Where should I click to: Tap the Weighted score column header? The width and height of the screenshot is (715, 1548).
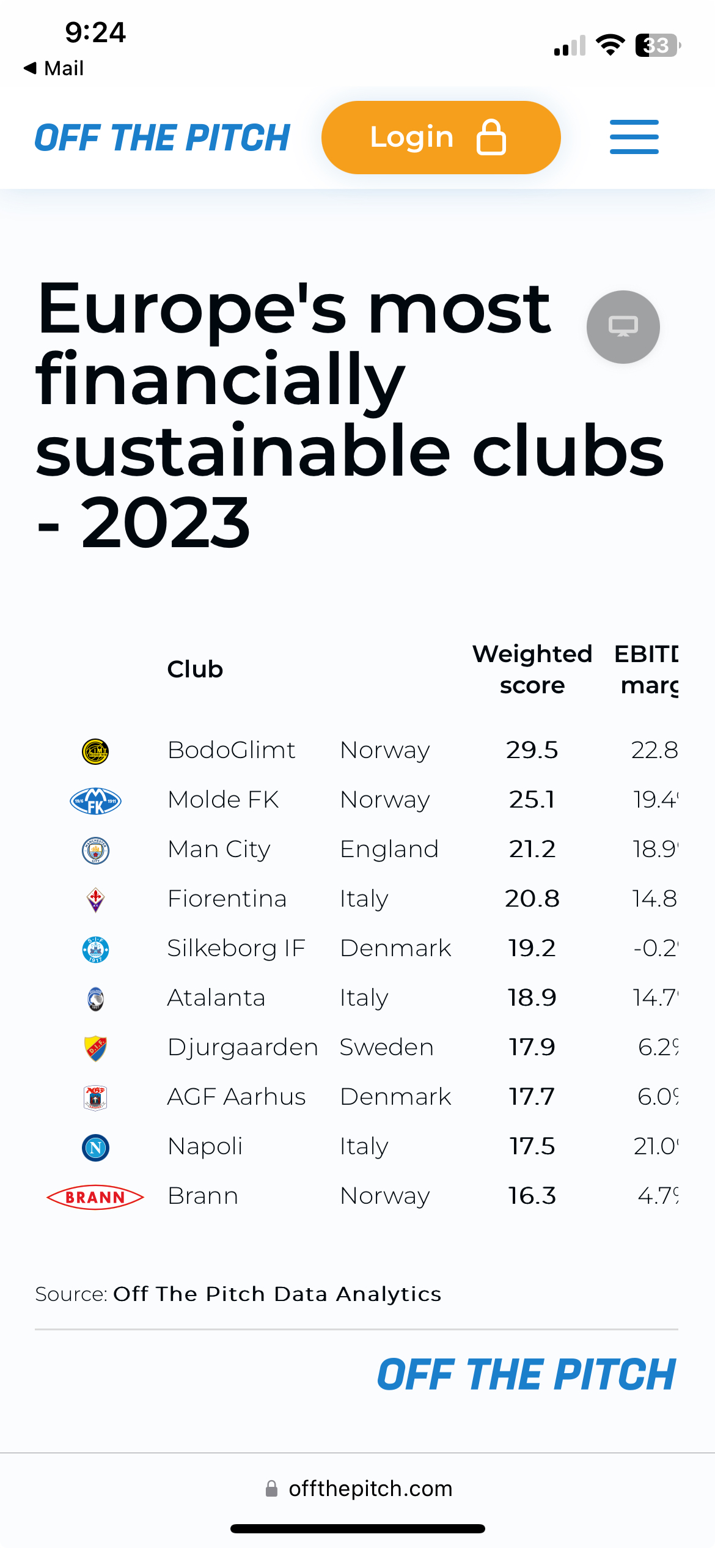coord(532,669)
